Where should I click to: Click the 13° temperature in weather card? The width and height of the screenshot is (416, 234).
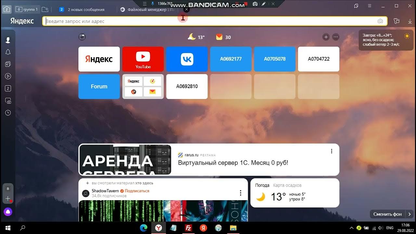tap(279, 197)
